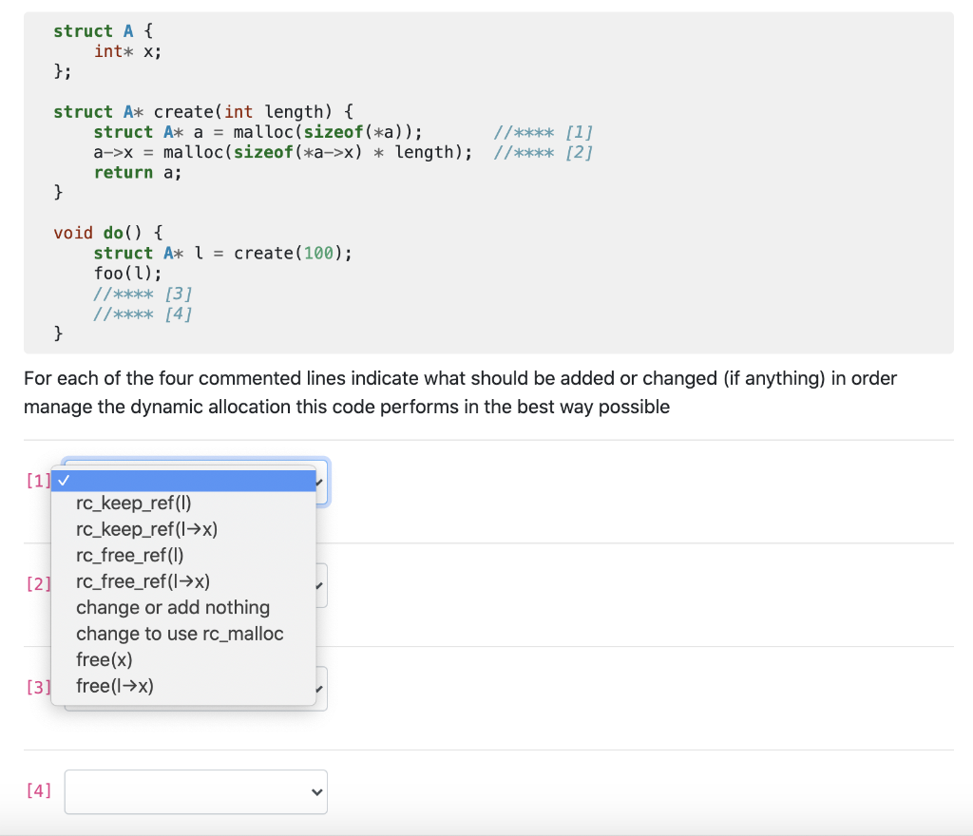Screen dimensions: 973x836
Task: Select 'change to use rc_malloc' option
Action: [180, 633]
